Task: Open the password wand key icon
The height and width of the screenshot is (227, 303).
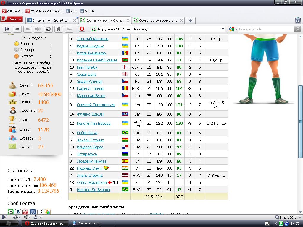Action: click(69, 29)
